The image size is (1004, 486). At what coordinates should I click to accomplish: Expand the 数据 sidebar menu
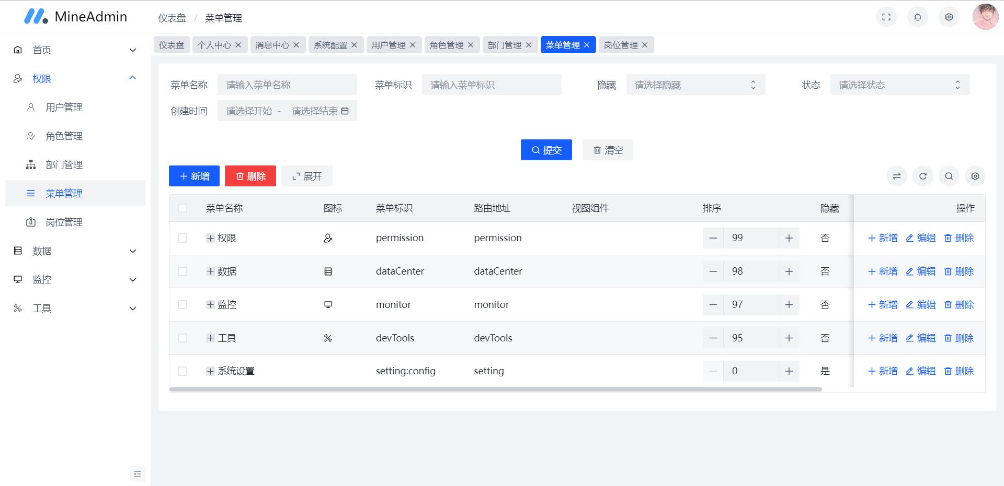click(x=75, y=251)
